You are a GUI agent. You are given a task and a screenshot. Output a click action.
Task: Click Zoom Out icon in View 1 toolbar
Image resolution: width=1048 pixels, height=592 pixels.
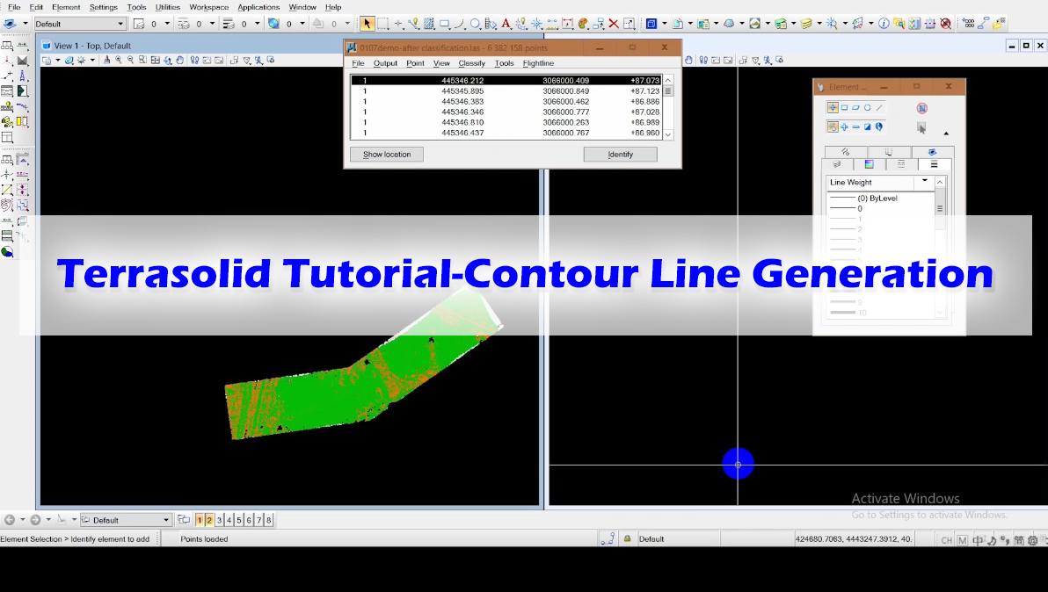click(x=130, y=60)
